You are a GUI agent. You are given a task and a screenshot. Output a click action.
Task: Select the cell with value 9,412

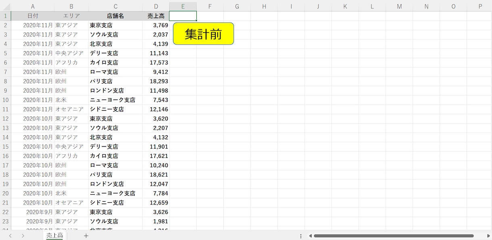tap(156, 72)
